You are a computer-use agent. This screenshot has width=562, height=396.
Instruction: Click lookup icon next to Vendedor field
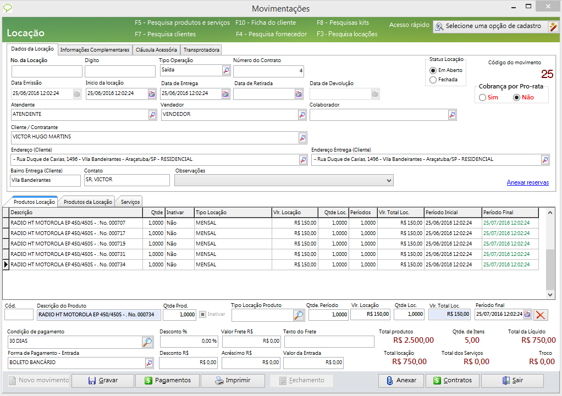click(x=302, y=115)
